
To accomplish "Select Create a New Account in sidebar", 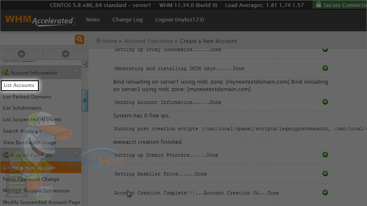I will pos(41,167).
